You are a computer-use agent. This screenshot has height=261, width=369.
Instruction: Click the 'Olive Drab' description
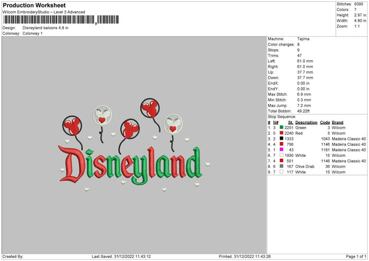[x=305, y=167]
